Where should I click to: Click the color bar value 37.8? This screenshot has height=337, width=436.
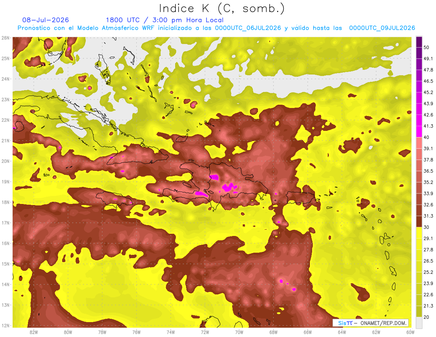[x=428, y=160]
